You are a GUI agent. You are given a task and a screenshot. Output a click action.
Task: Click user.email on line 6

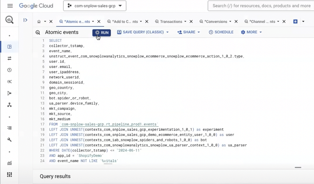tap(60, 67)
